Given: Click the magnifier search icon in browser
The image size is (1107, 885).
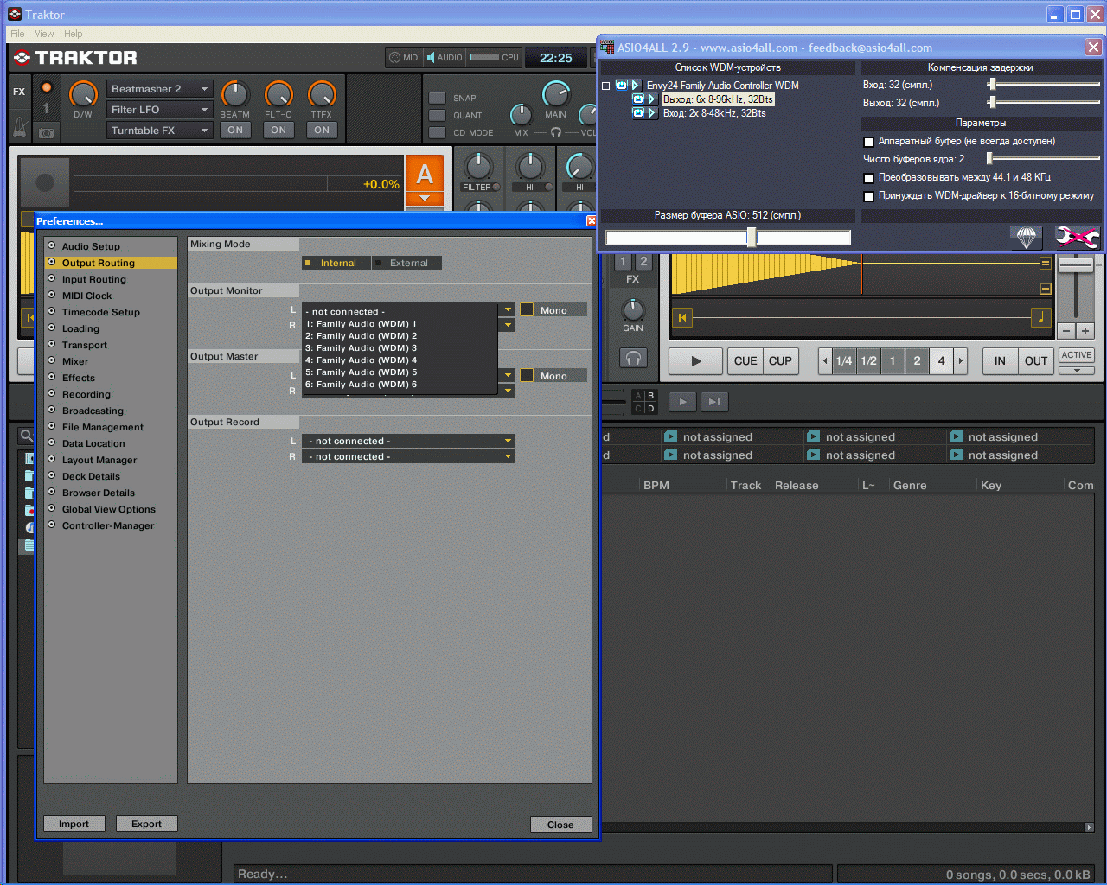Looking at the screenshot, I should pos(27,436).
